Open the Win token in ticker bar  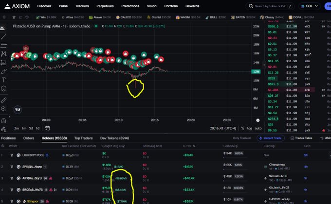click(x=46, y=17)
